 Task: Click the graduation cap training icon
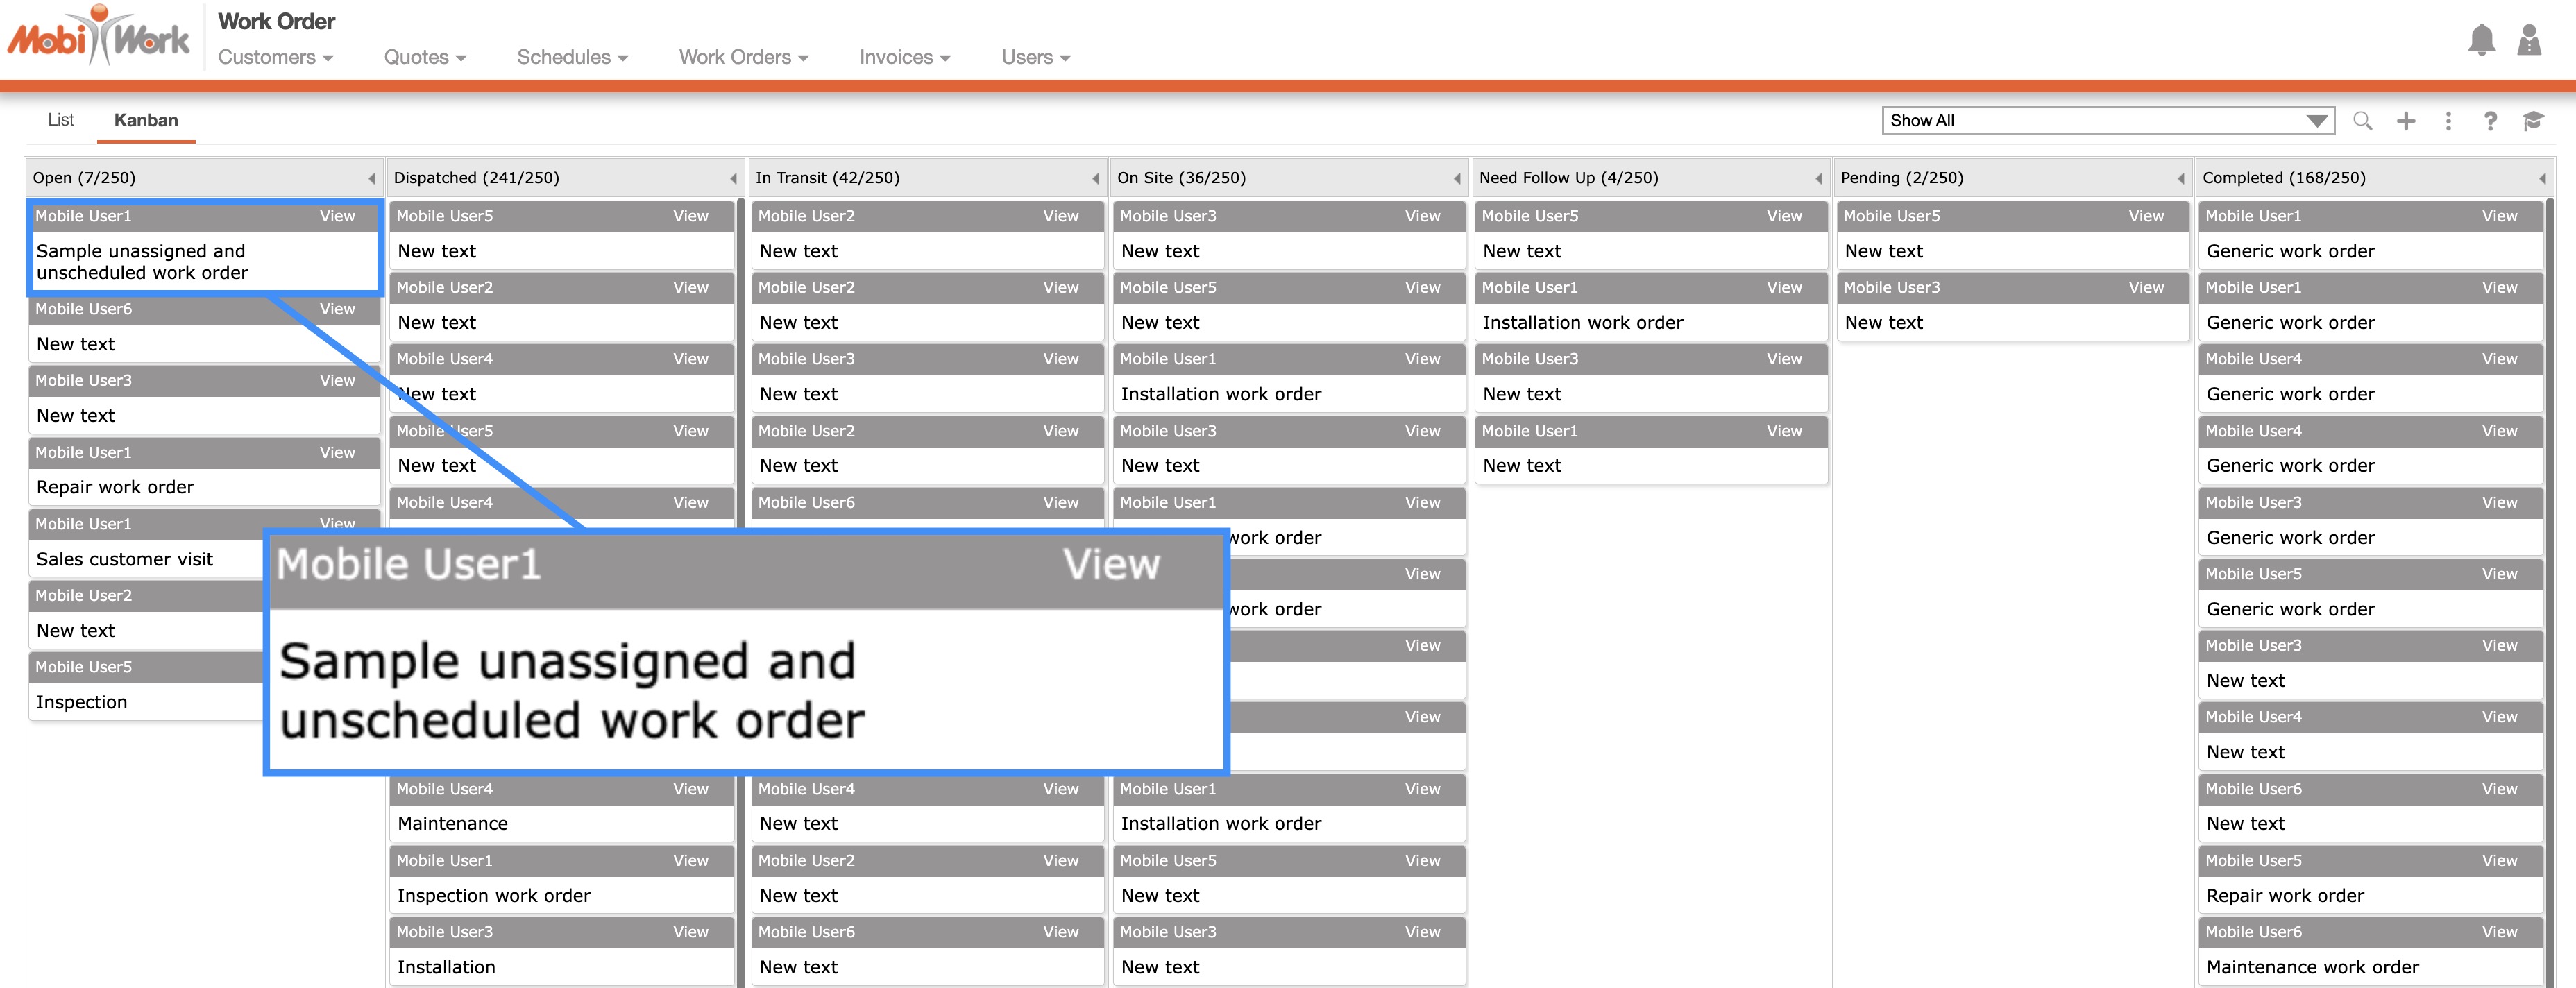[x=2532, y=121]
